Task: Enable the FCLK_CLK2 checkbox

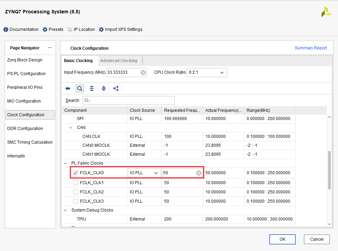Action: (x=76, y=192)
